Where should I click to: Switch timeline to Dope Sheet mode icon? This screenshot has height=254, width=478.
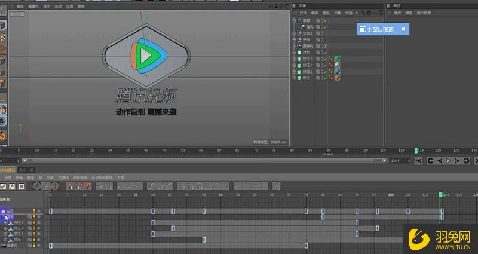coord(3,186)
